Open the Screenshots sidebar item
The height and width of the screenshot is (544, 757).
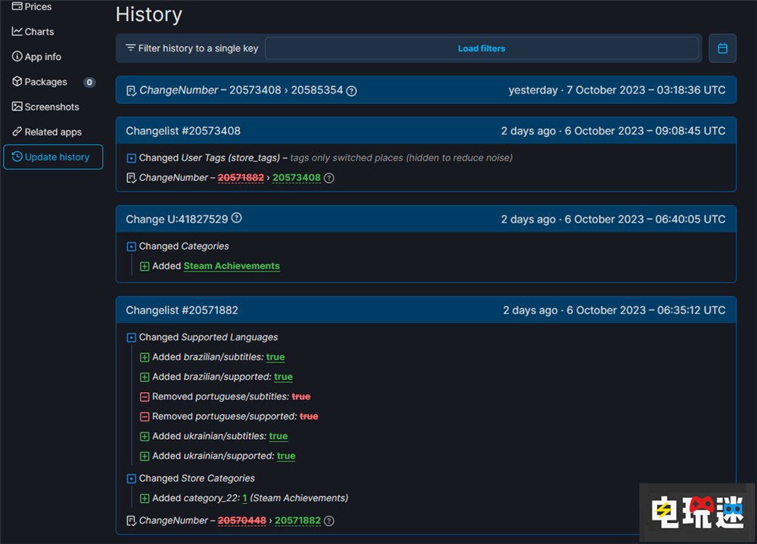[51, 107]
